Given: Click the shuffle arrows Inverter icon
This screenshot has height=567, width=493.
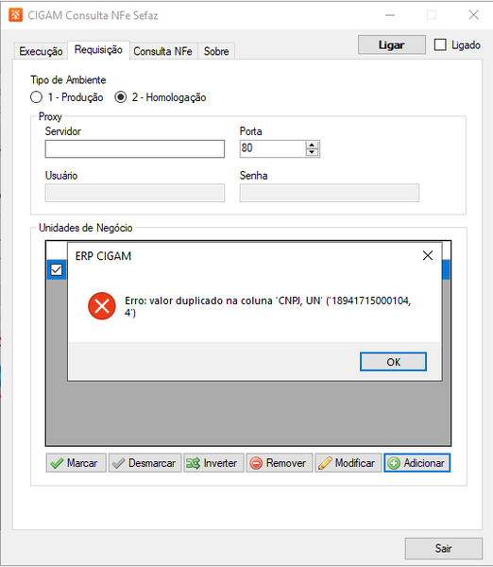Looking at the screenshot, I should coord(194,463).
